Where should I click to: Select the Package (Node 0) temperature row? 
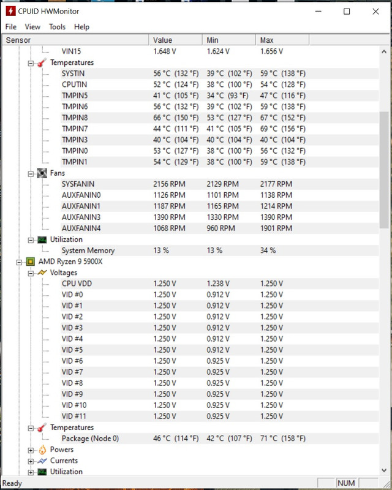pyautogui.click(x=220, y=439)
